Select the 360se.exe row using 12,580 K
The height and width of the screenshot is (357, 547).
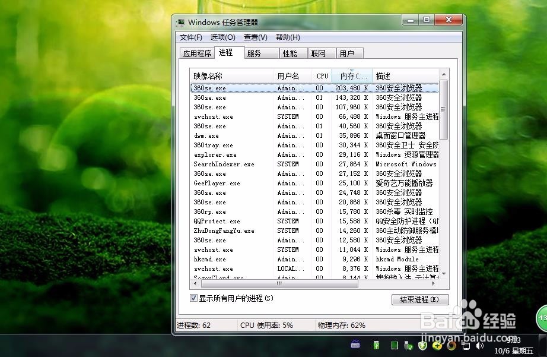[x=314, y=240]
